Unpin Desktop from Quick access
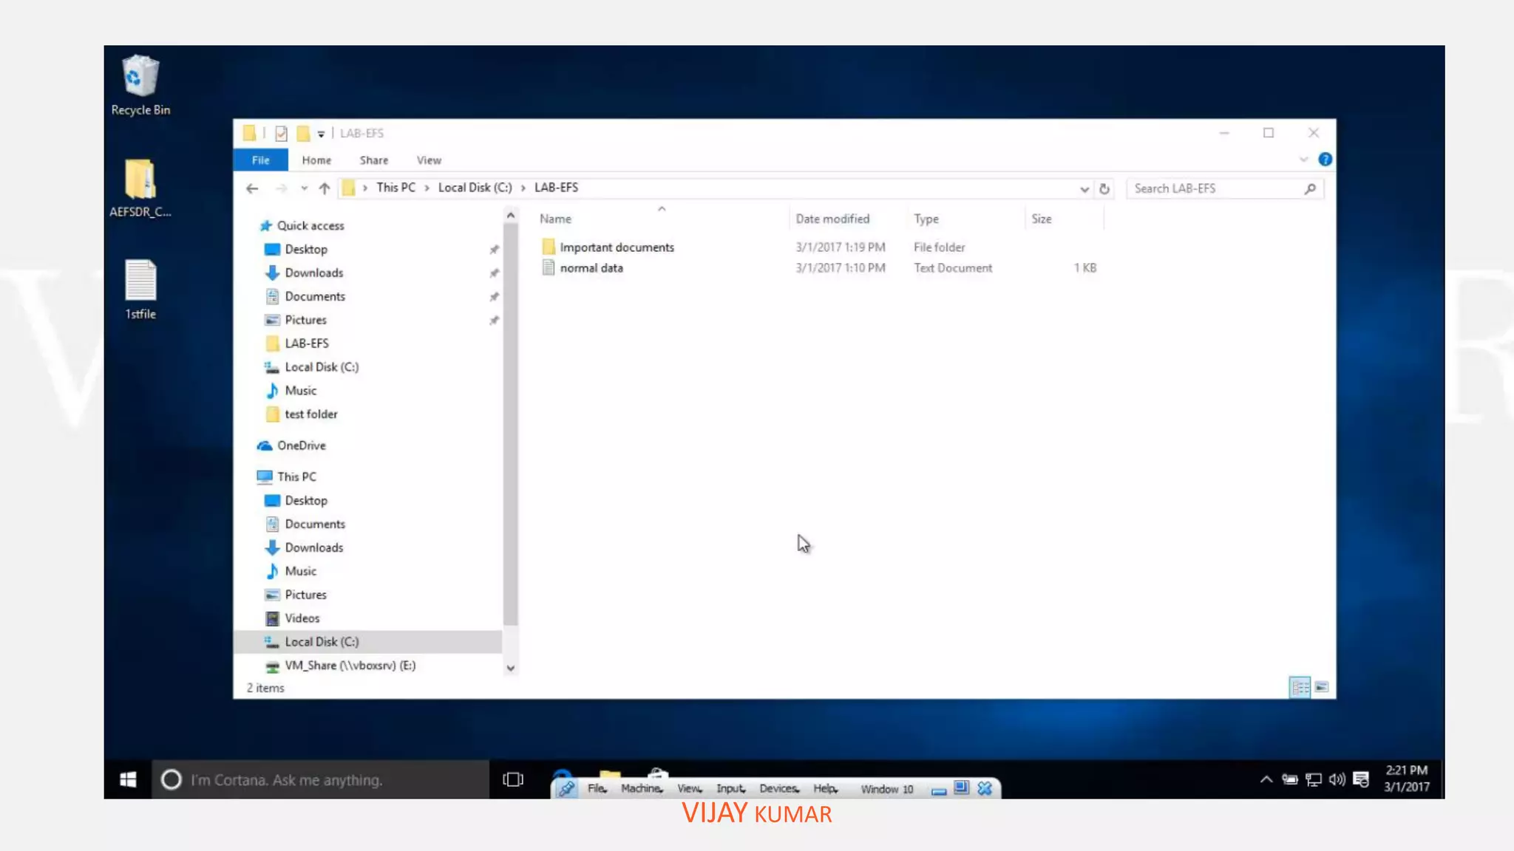This screenshot has width=1514, height=851. (494, 250)
